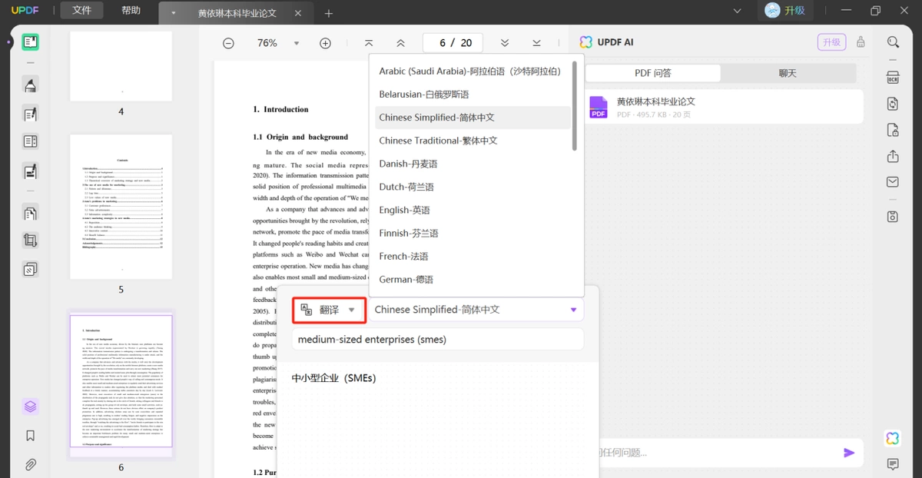Open the Page Tools watermark icon
Screen dimensions: 922x478
coord(31,270)
